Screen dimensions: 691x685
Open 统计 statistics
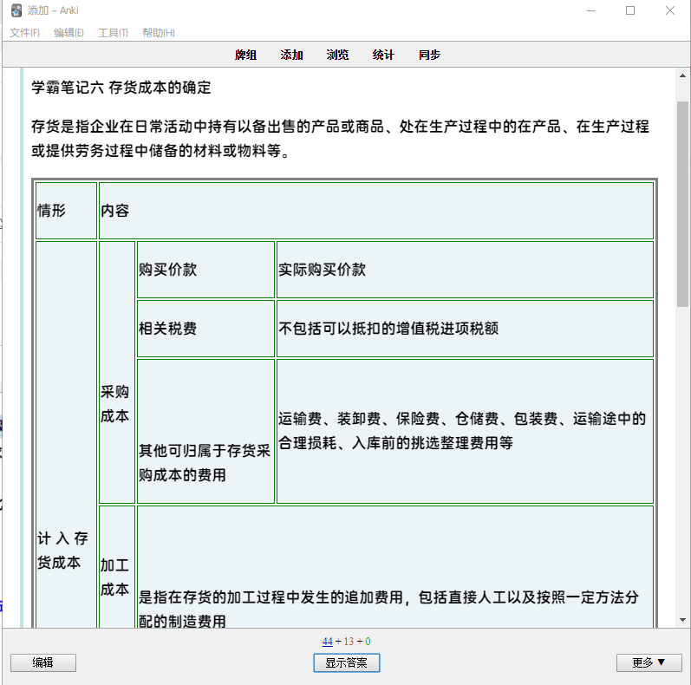point(383,55)
